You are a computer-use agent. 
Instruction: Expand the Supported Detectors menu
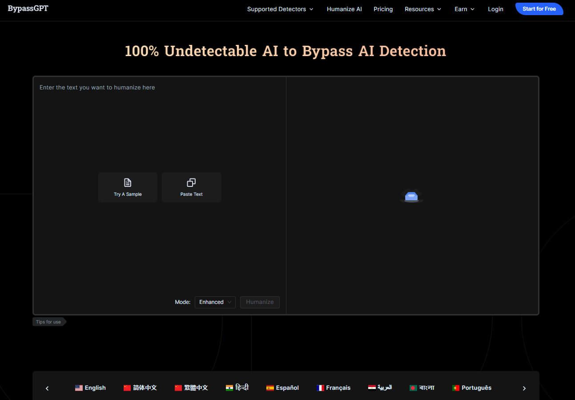pyautogui.click(x=280, y=9)
